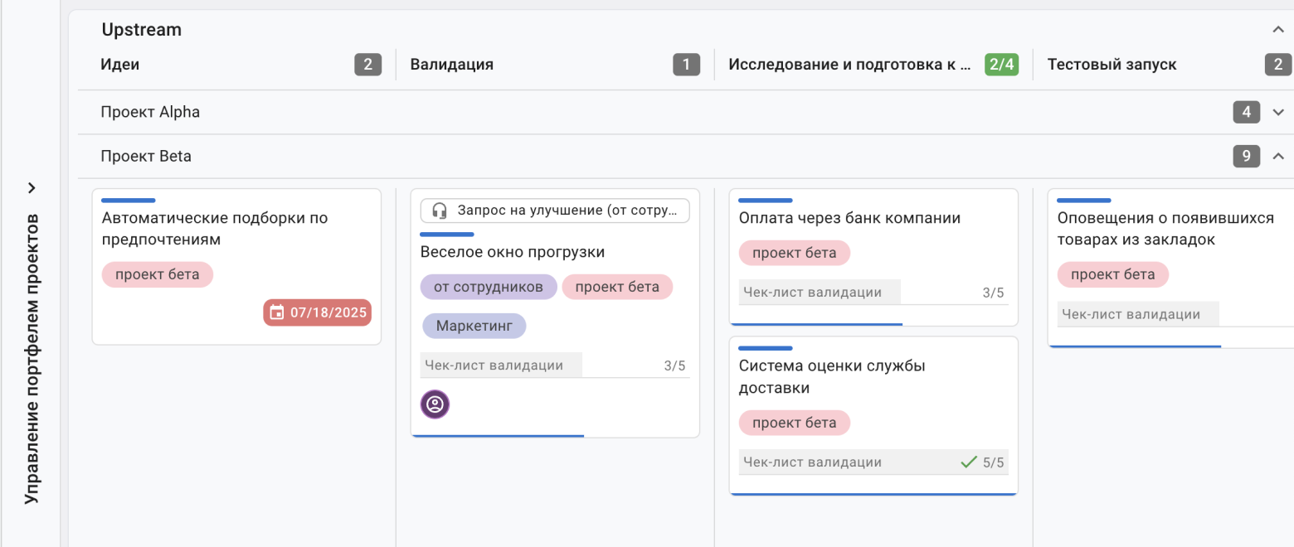Expand the Проект Alpha swimlane
Viewport: 1294px width, 547px height.
1277,112
